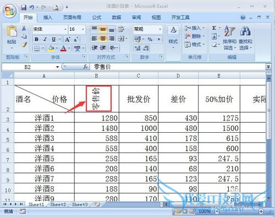Viewport: 275px width, 217px height.
Task: Save the workbook from Quick Access Toolbar
Action: 24,8
